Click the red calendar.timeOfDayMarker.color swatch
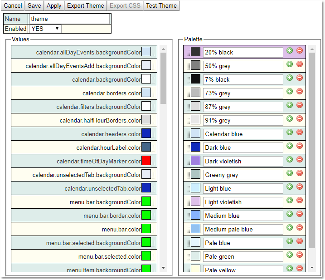325x280 pixels. (146, 161)
